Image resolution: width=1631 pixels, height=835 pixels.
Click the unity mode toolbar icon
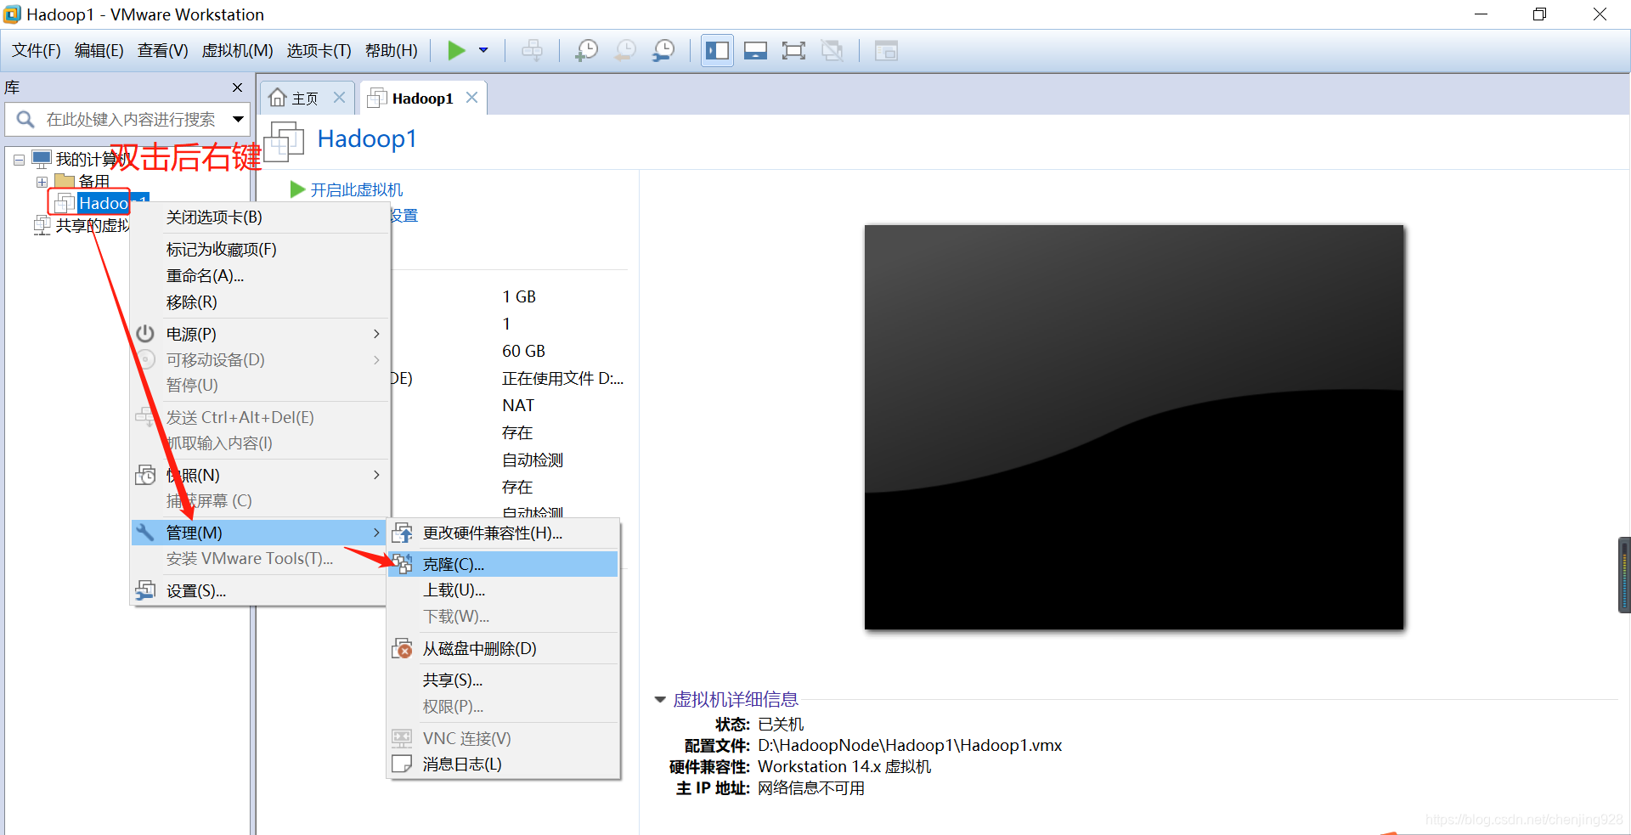(x=832, y=51)
